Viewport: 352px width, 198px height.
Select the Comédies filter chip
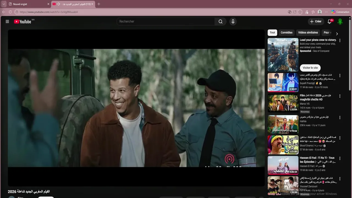(287, 32)
